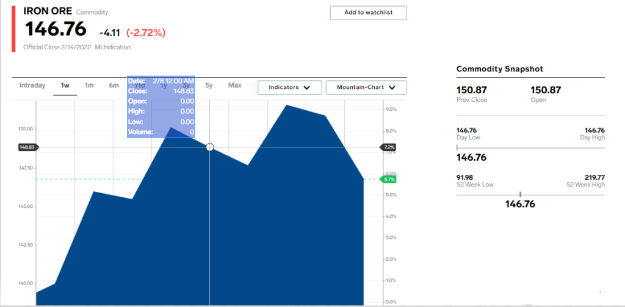Click the 52 week range slider marker

point(520,194)
